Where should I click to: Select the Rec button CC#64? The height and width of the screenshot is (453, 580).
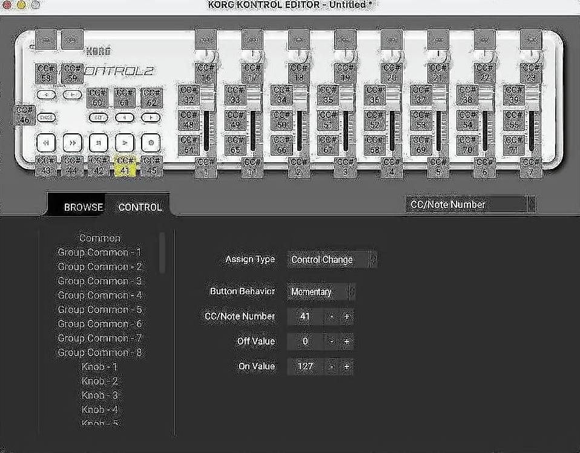189,145
